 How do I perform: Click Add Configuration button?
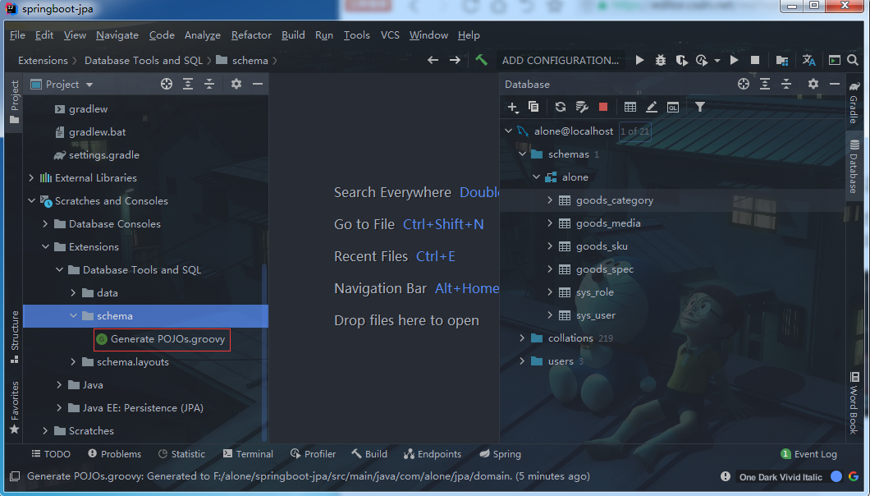pyautogui.click(x=561, y=60)
